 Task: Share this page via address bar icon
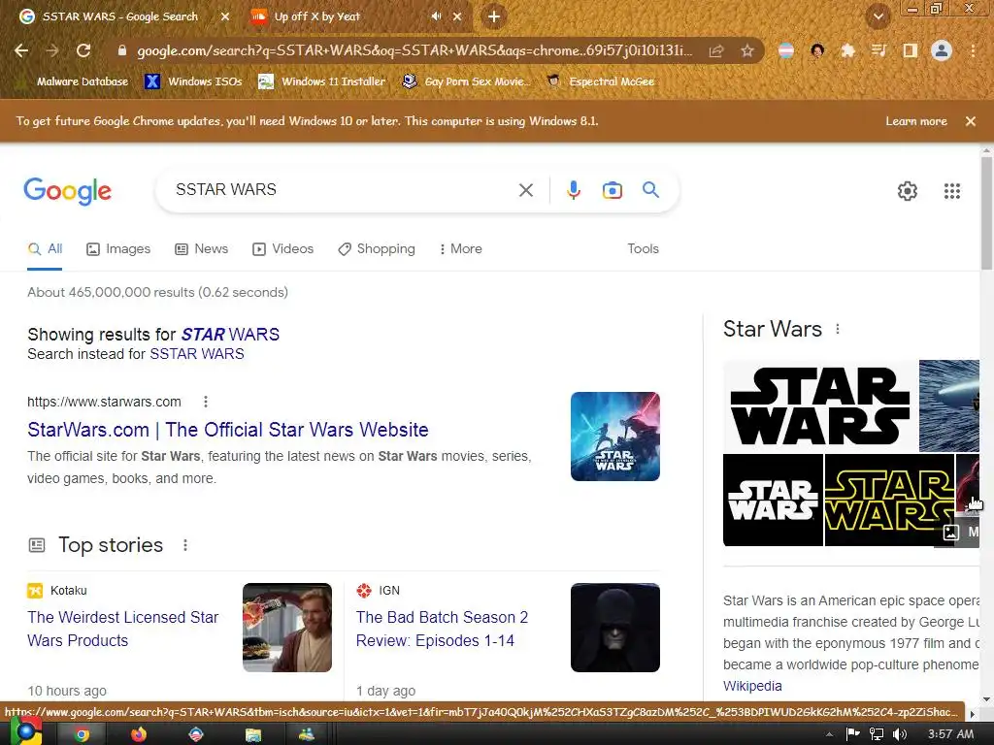click(716, 50)
